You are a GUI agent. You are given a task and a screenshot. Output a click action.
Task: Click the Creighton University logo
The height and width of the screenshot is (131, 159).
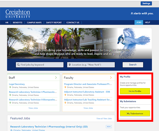(18, 13)
